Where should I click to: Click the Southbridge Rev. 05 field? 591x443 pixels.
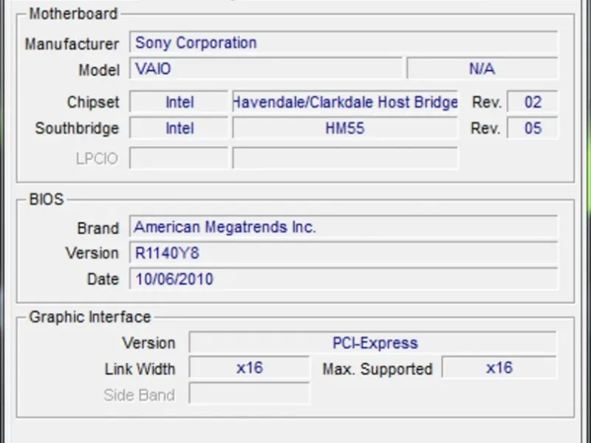[532, 128]
